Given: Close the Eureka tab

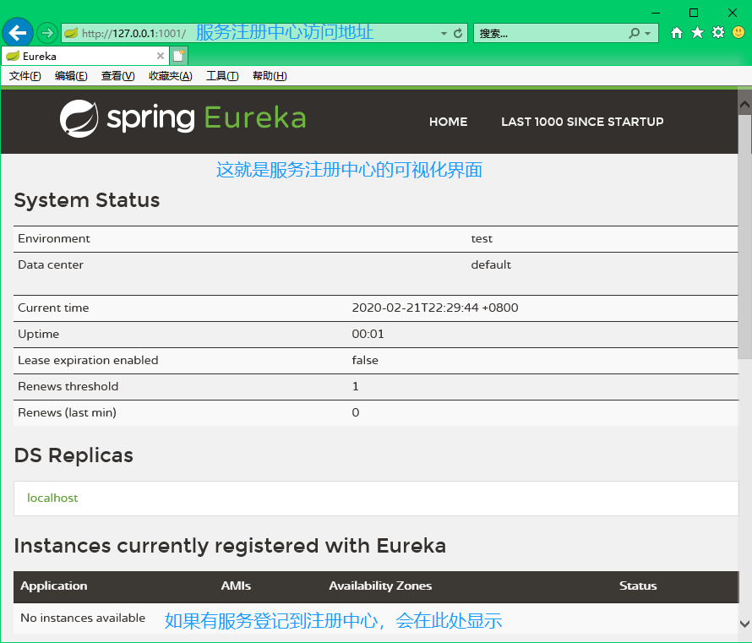Looking at the screenshot, I should tap(161, 56).
